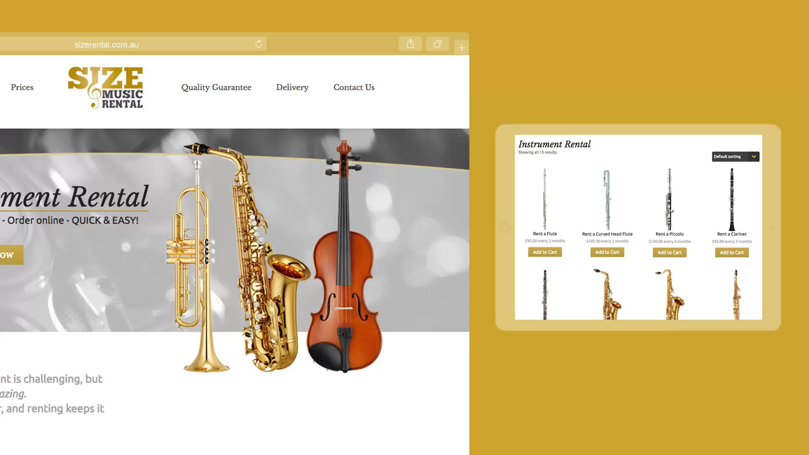Screen dimensions: 809x455
Task: Open the Contact Us page
Action: click(x=354, y=87)
